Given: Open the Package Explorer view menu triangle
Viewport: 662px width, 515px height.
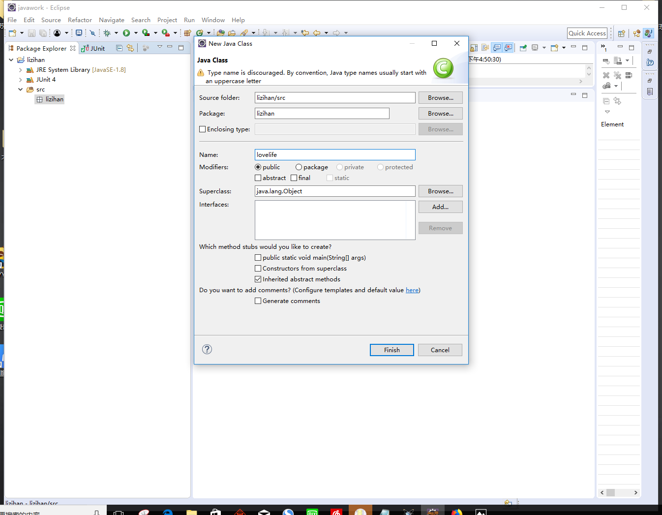Looking at the screenshot, I should (160, 47).
